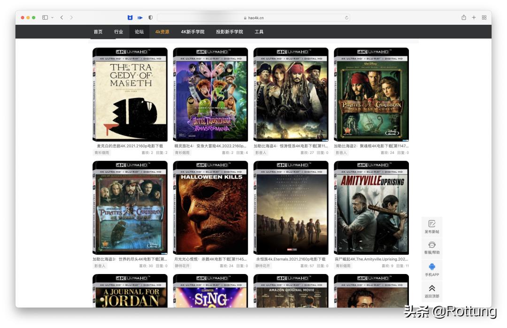Open The Tragedy of Macbeth cover
This screenshot has height=328, width=507.
click(x=130, y=94)
